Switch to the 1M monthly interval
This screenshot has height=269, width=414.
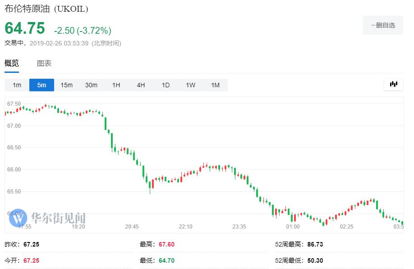click(215, 85)
